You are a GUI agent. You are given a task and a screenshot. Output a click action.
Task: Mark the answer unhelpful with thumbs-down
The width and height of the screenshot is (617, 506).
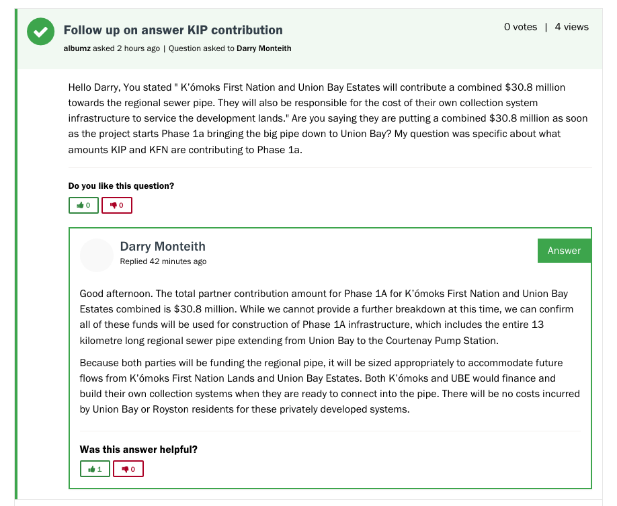click(128, 468)
